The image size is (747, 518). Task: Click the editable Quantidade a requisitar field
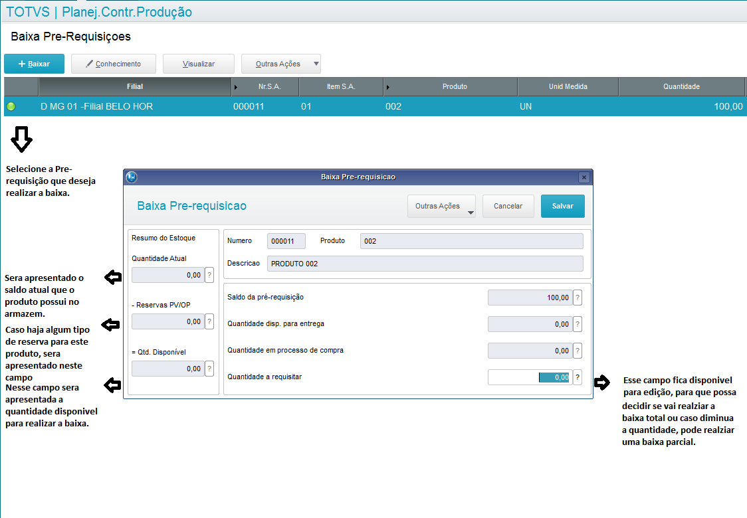pyautogui.click(x=530, y=378)
